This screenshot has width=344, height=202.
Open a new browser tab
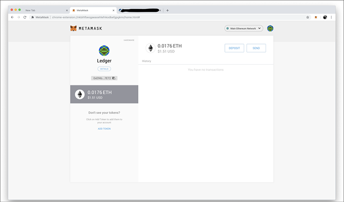(x=168, y=10)
